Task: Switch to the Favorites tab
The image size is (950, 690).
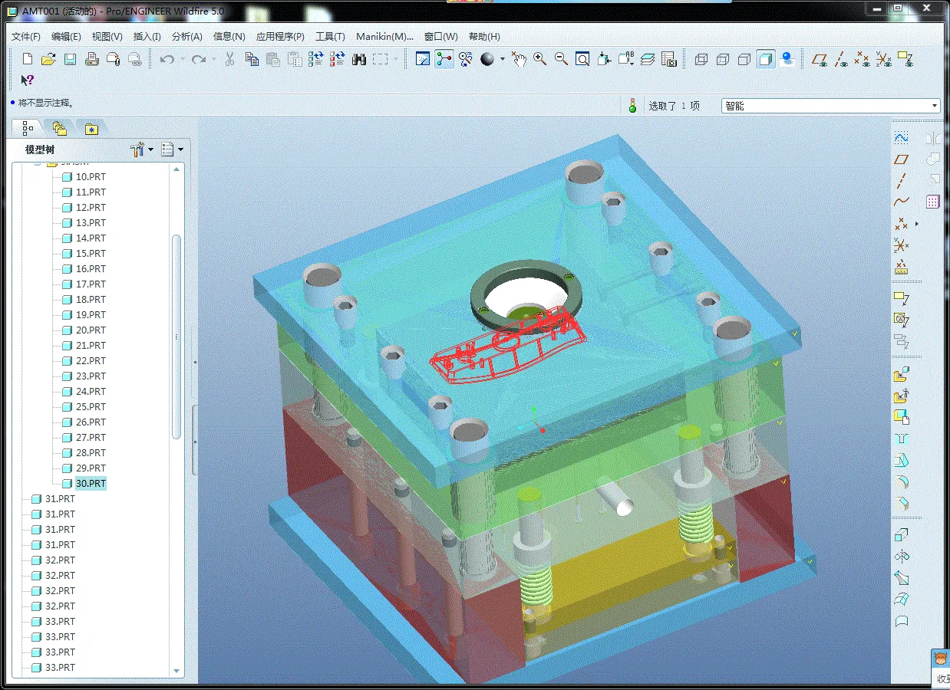Action: tap(91, 128)
